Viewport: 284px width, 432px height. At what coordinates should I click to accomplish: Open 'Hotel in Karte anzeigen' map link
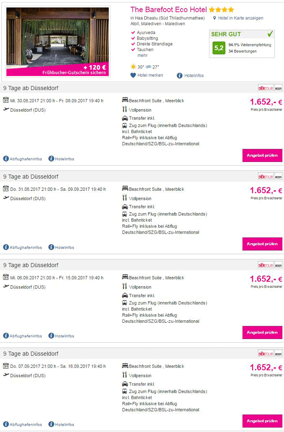(x=240, y=18)
